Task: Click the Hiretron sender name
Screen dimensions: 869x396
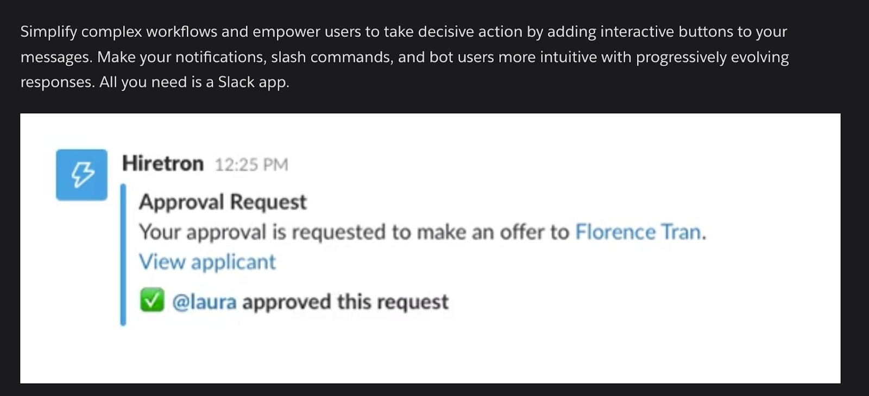Action: coord(162,163)
